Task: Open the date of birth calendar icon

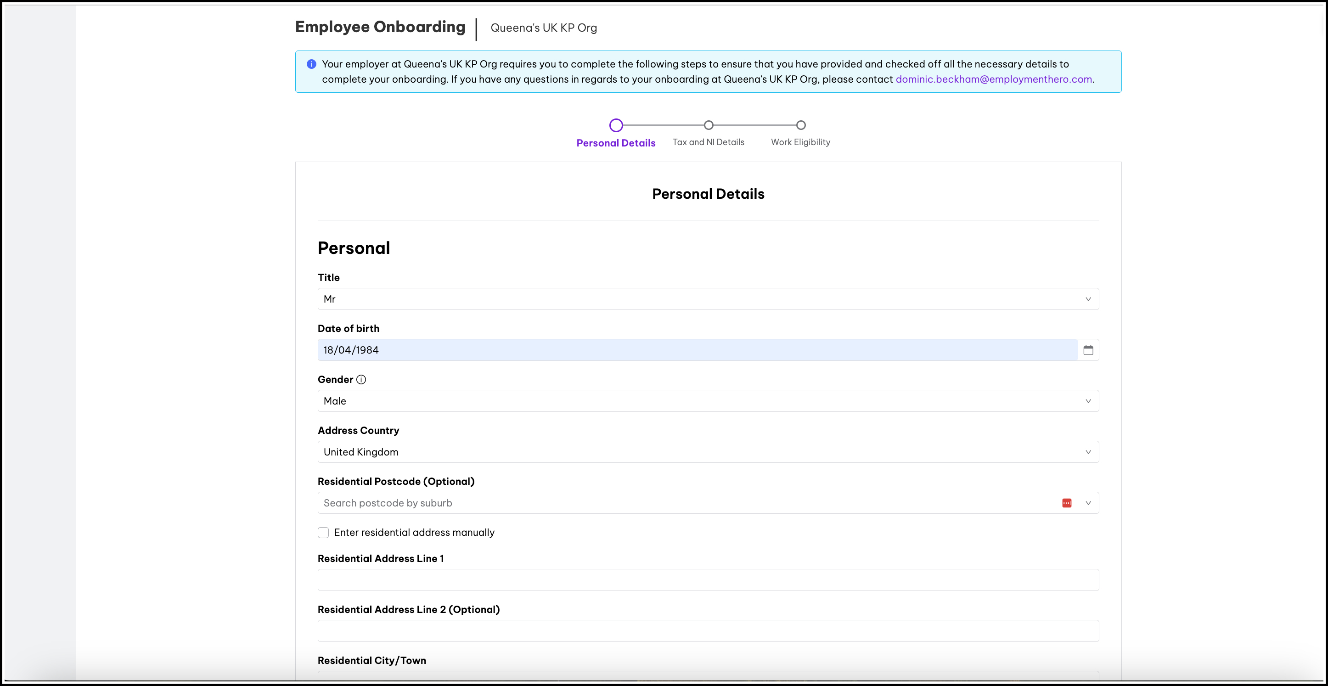Action: click(1088, 350)
